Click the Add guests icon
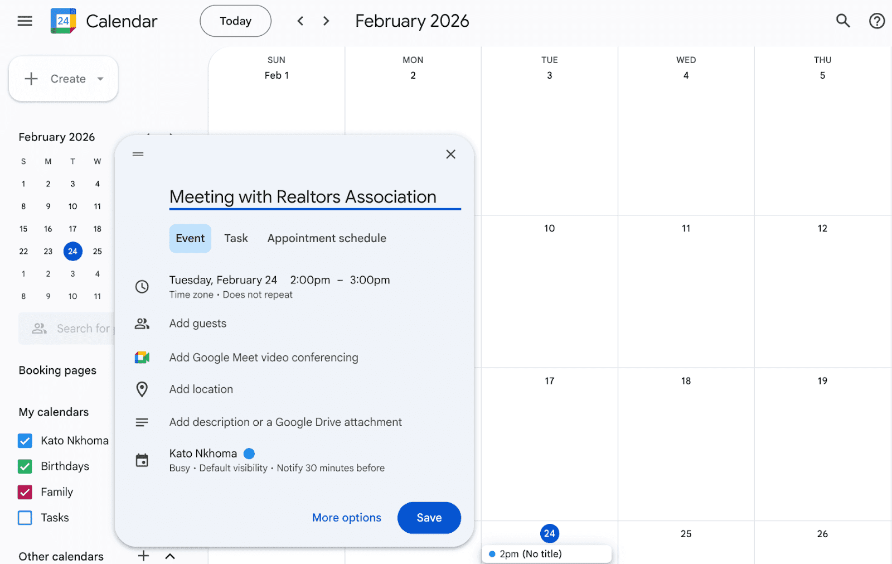The image size is (892, 564). [142, 324]
